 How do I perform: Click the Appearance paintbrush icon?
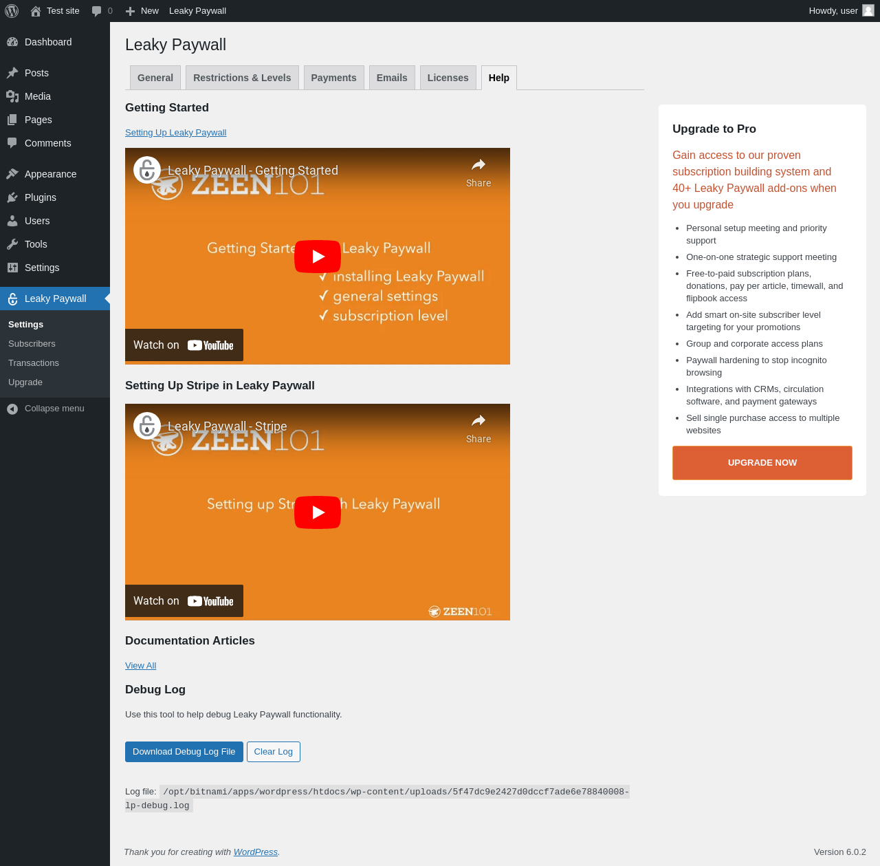point(12,174)
